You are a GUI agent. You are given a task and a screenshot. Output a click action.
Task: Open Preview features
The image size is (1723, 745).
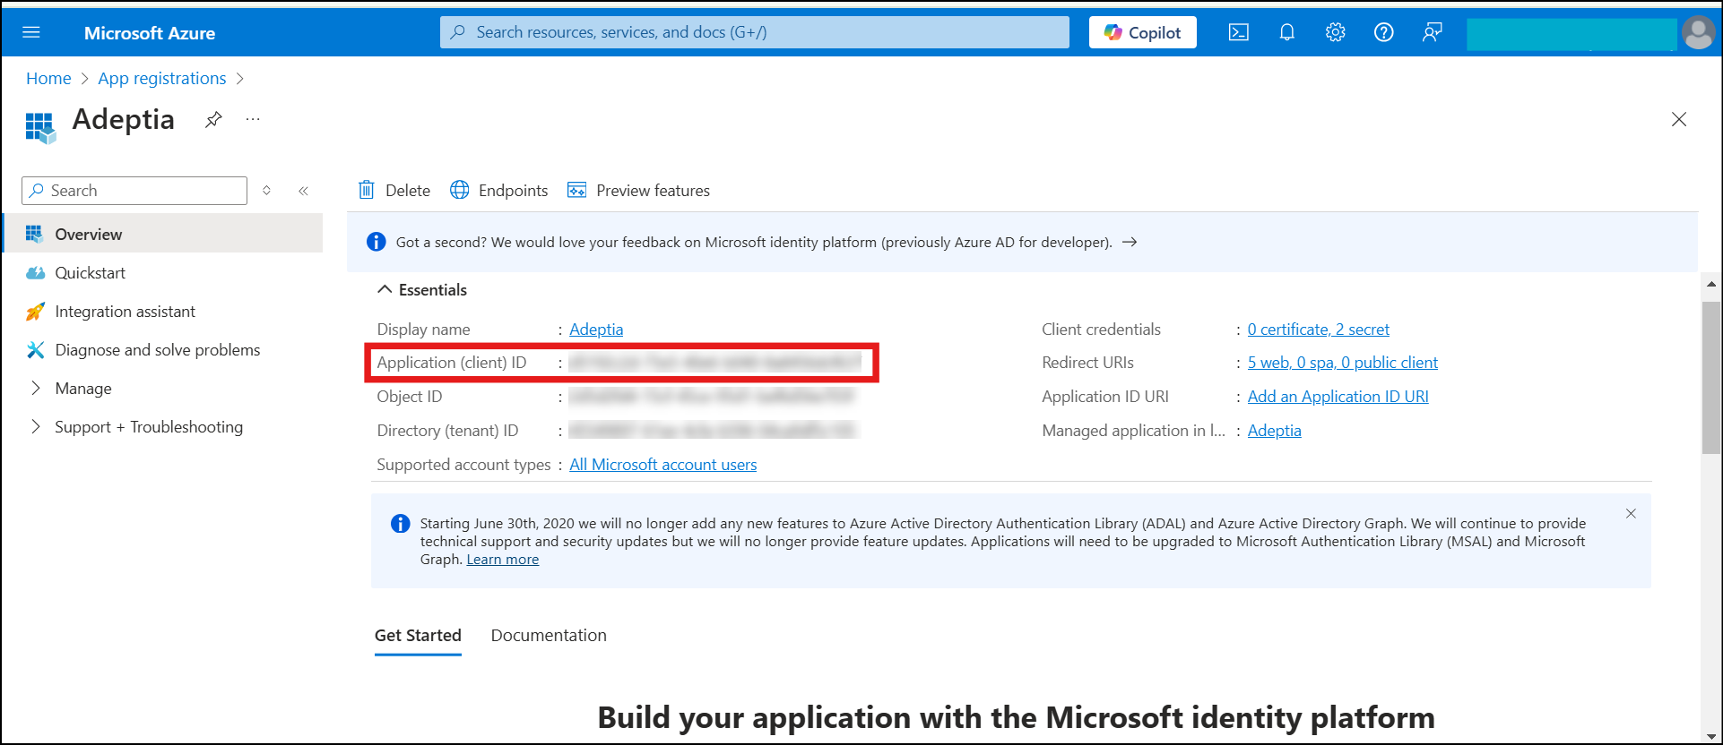pos(639,190)
